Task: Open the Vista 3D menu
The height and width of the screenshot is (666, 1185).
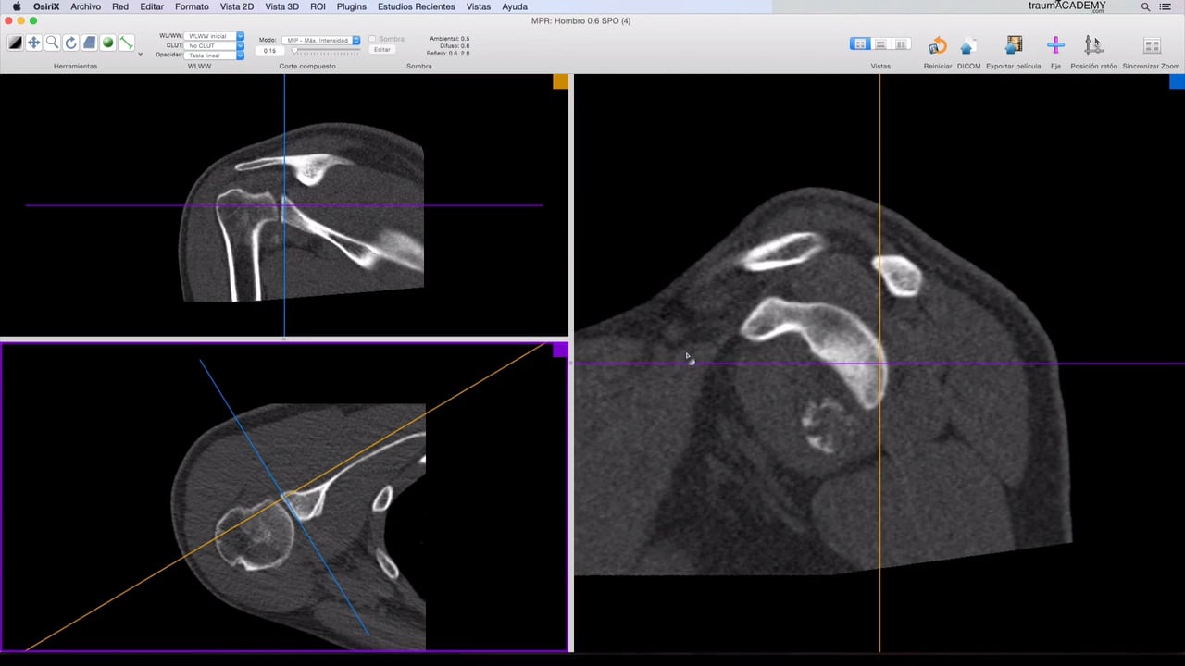Action: point(281,6)
